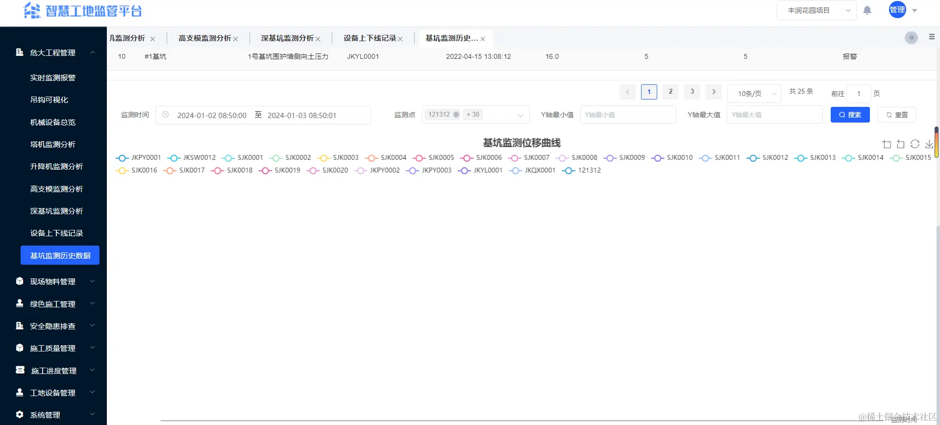Image resolution: width=940 pixels, height=425 pixels.
Task: Open 机械设备总览 in the sidebar
Action: [53, 122]
